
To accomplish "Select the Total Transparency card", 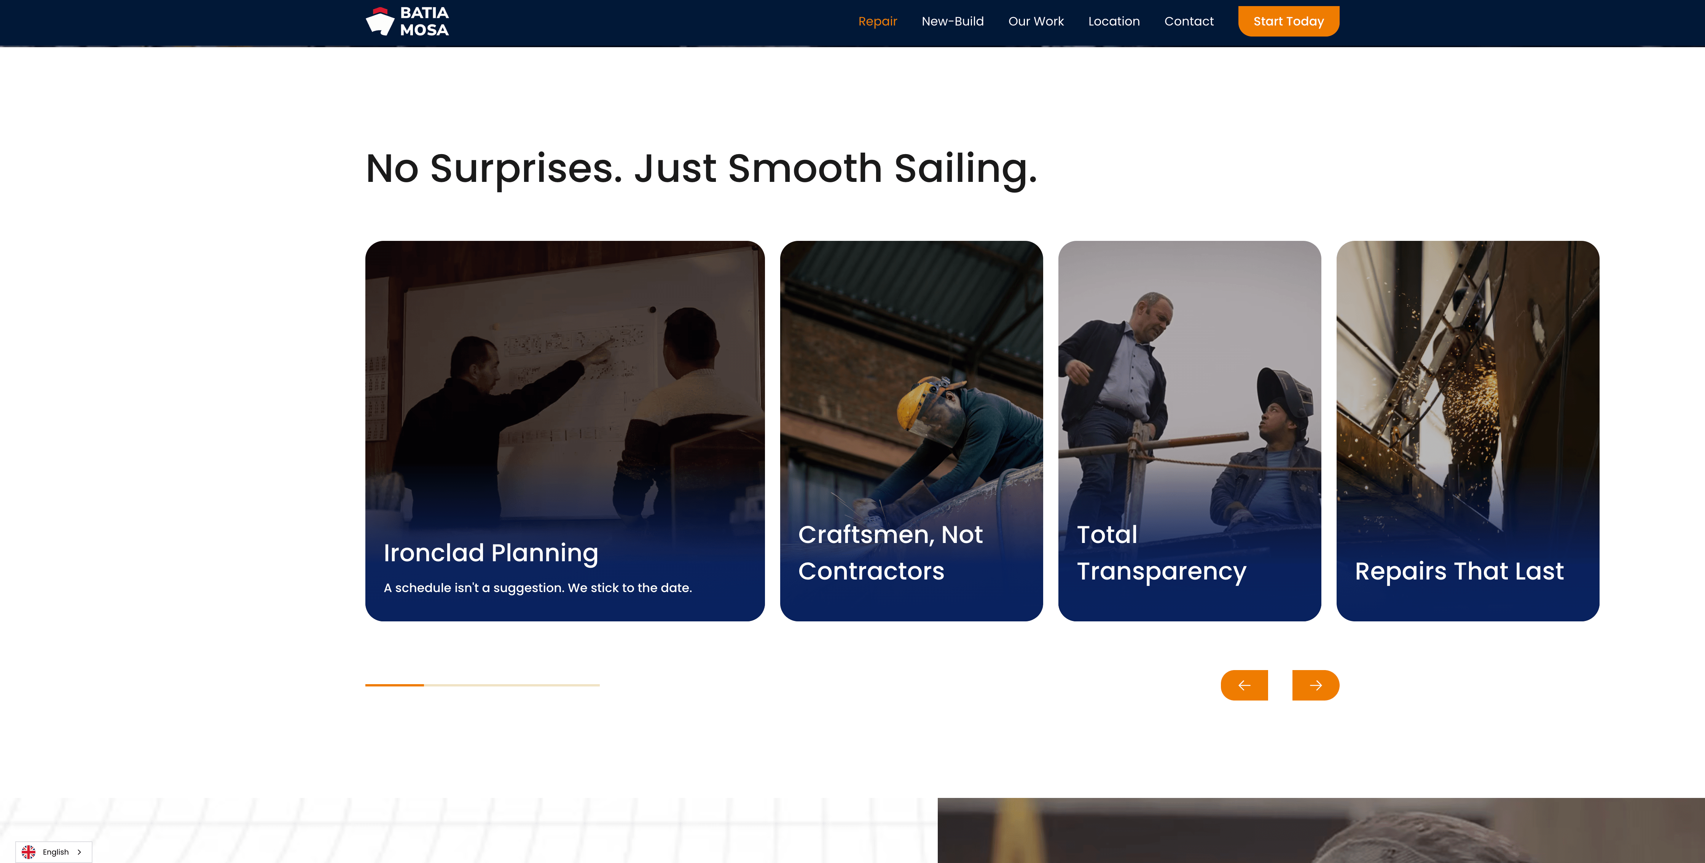I will tap(1189, 431).
